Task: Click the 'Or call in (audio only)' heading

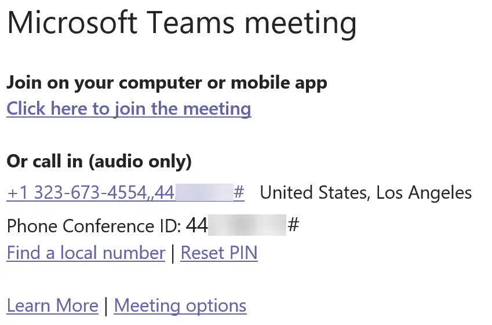Action: tap(99, 161)
